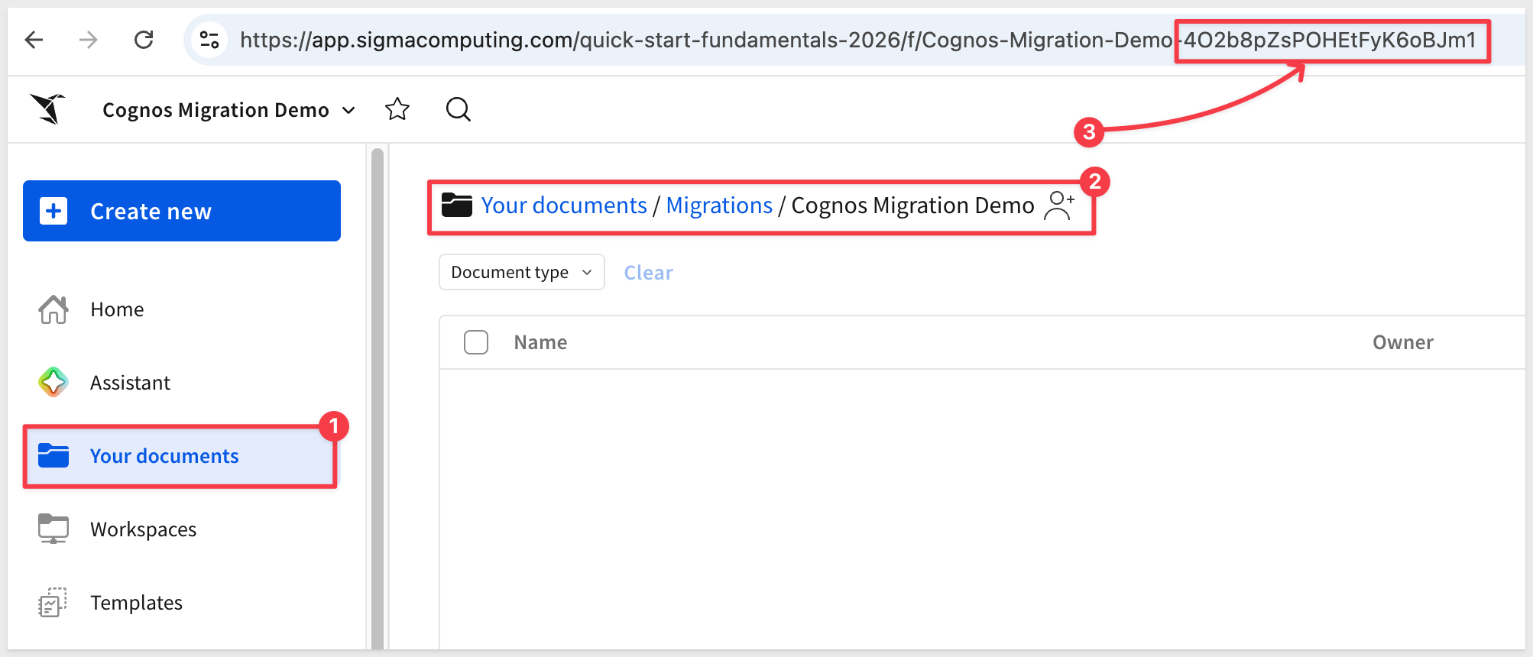Image resolution: width=1533 pixels, height=657 pixels.
Task: Expand the Cognos Migration Demo title chevron
Action: [348, 111]
